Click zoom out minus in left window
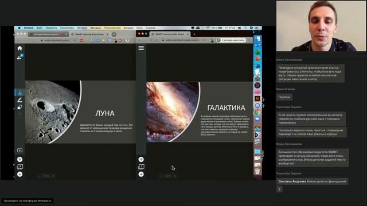The height and width of the screenshot is (206, 367). click(x=40, y=176)
